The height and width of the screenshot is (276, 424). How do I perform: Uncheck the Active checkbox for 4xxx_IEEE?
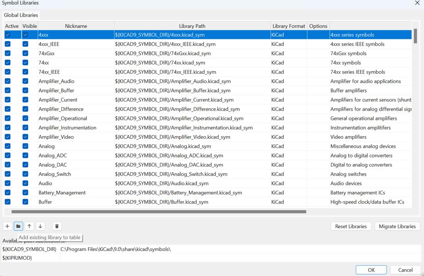7,44
